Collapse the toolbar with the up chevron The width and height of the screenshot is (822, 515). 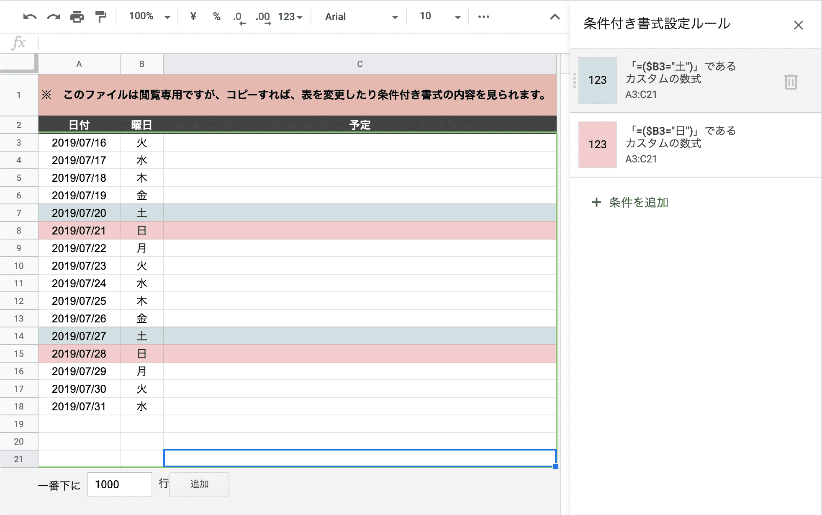coord(555,17)
